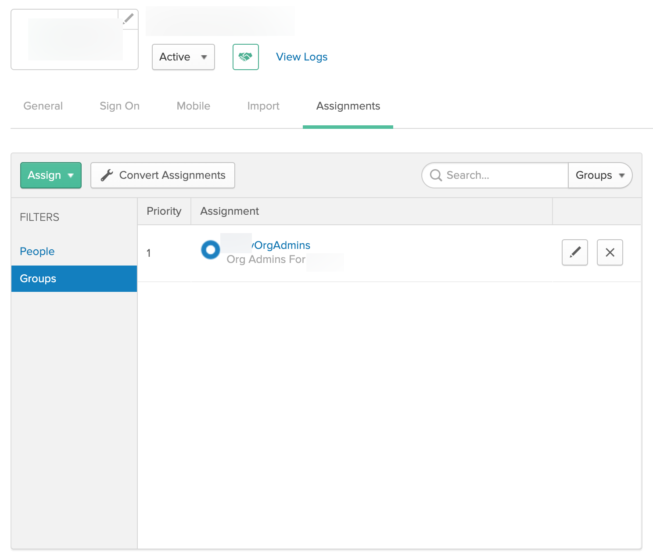
Task: Edit the OrgAdmins group assignment
Action: pyautogui.click(x=574, y=252)
